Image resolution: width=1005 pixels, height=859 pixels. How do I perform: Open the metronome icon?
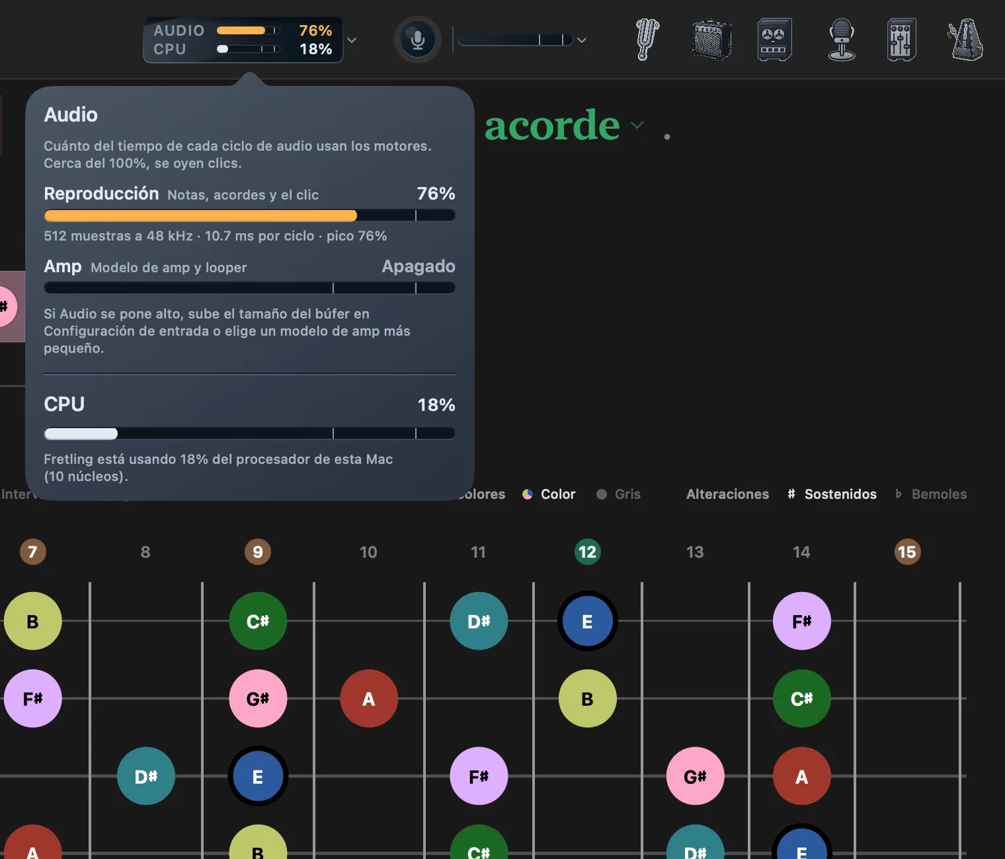(x=966, y=40)
